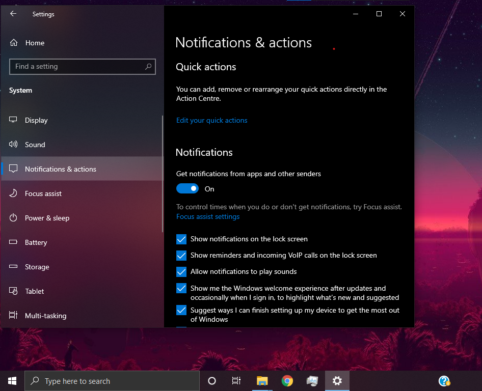Open Google Chrome from the taskbar

click(x=287, y=381)
